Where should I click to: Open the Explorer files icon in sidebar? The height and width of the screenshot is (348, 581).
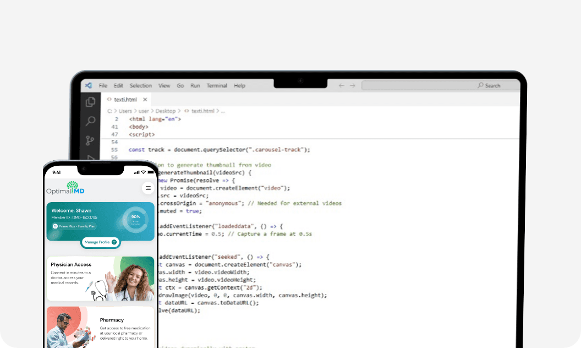90,102
